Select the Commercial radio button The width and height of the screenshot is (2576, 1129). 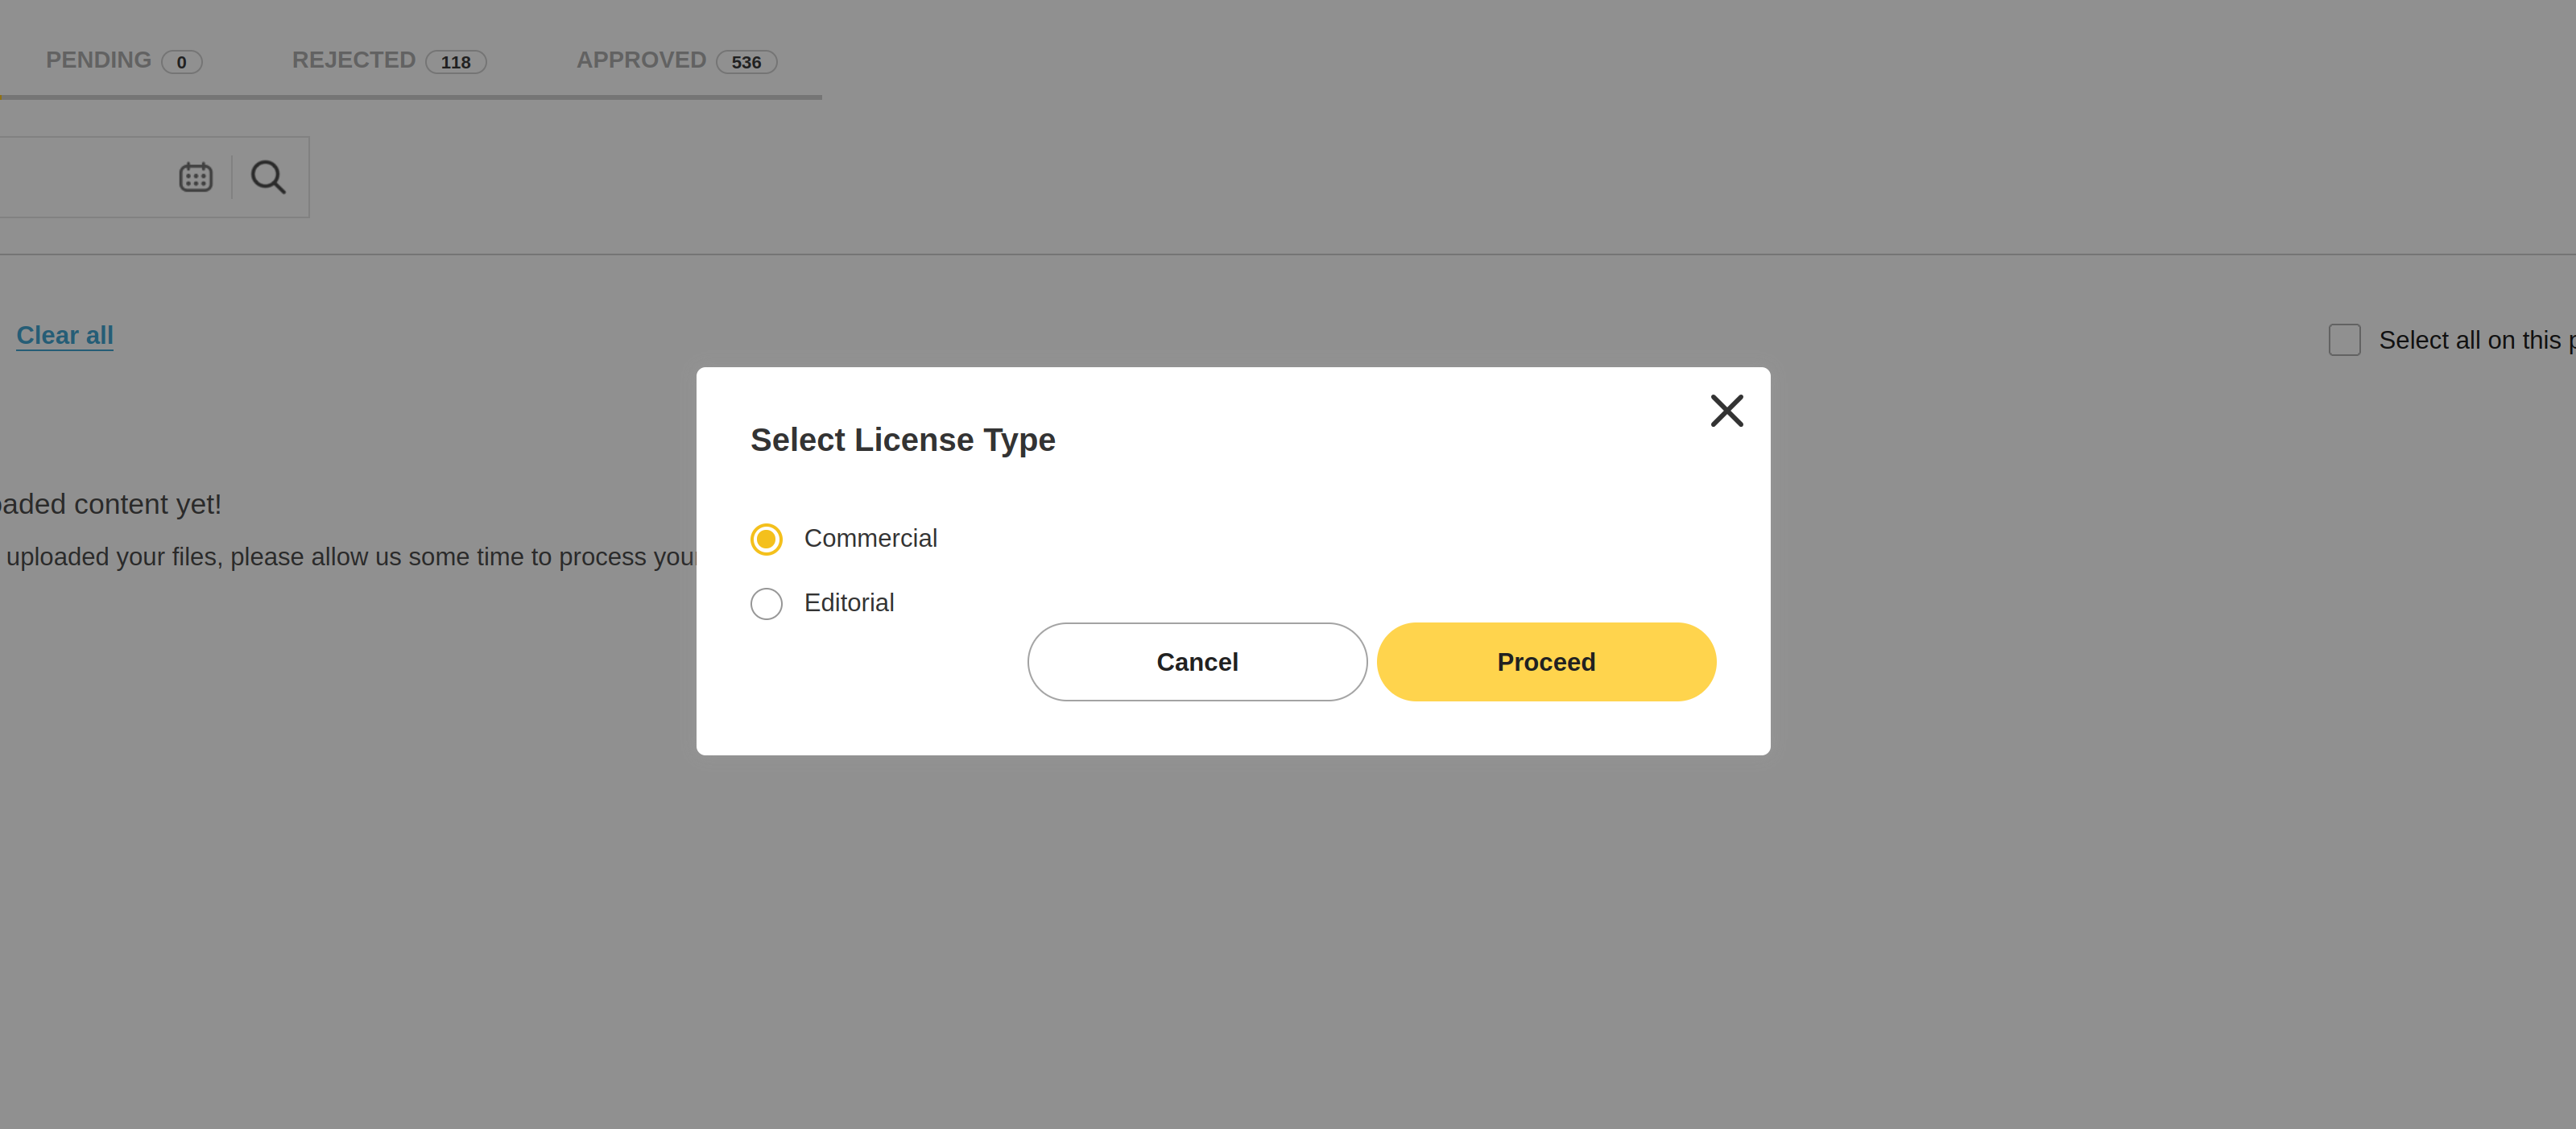(x=766, y=539)
